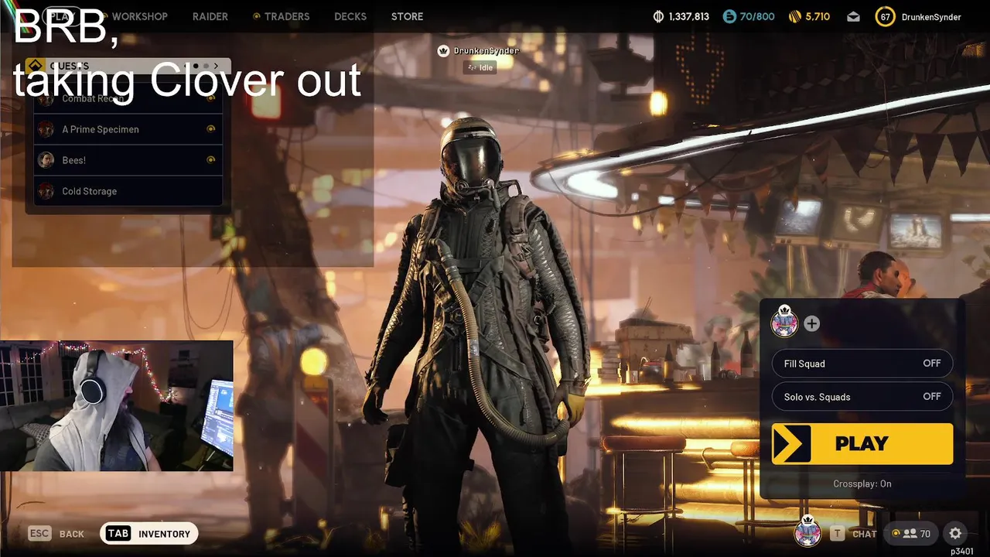The height and width of the screenshot is (557, 990).
Task: Open the Decks tab
Action: click(x=350, y=16)
